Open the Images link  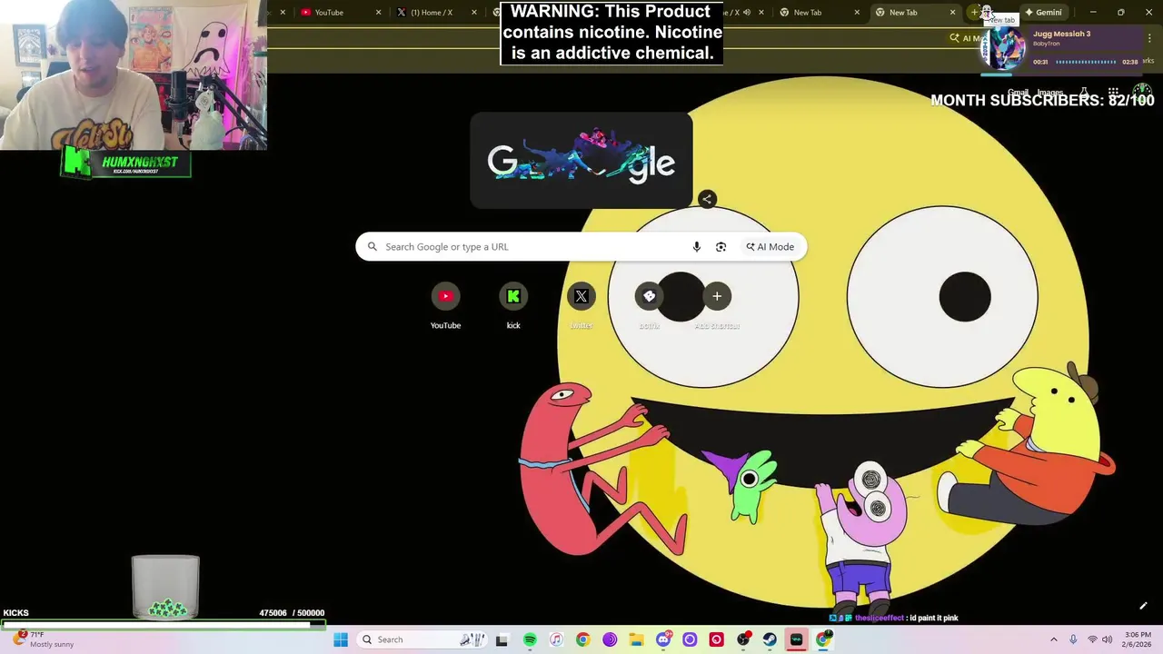click(x=1049, y=93)
